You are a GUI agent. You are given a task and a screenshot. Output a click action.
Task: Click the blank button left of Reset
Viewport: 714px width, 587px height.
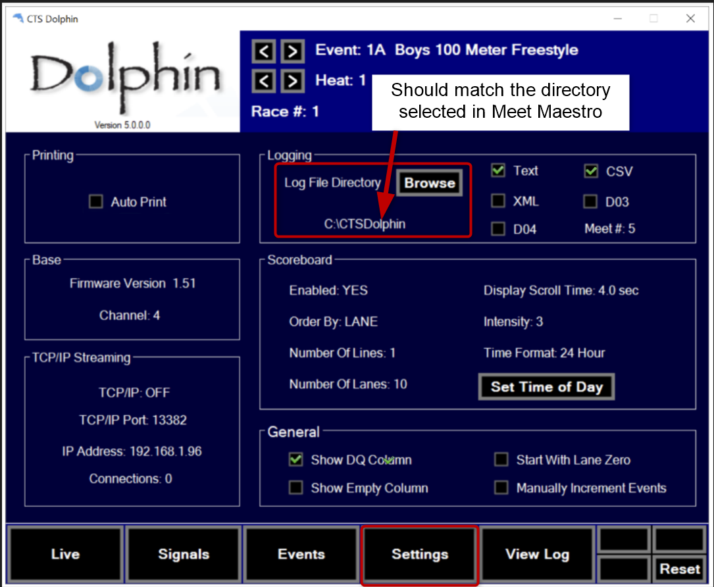click(624, 569)
